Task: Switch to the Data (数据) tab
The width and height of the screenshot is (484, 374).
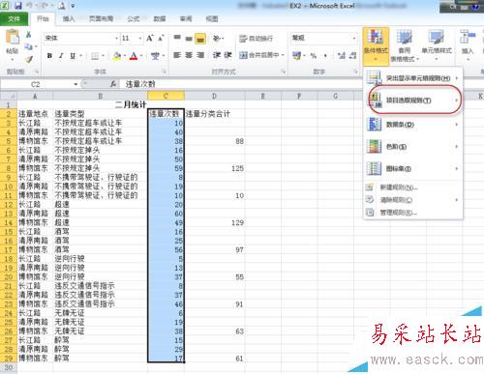Action: click(x=160, y=19)
